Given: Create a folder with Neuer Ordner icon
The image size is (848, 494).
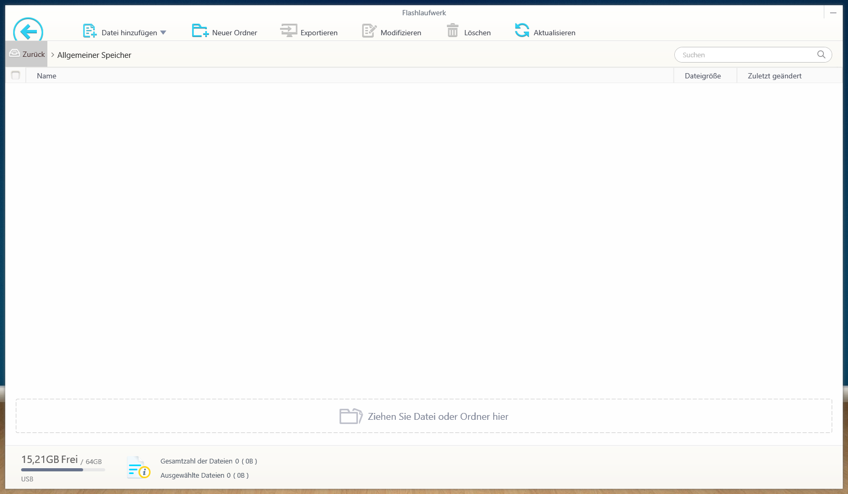Looking at the screenshot, I should click(200, 31).
